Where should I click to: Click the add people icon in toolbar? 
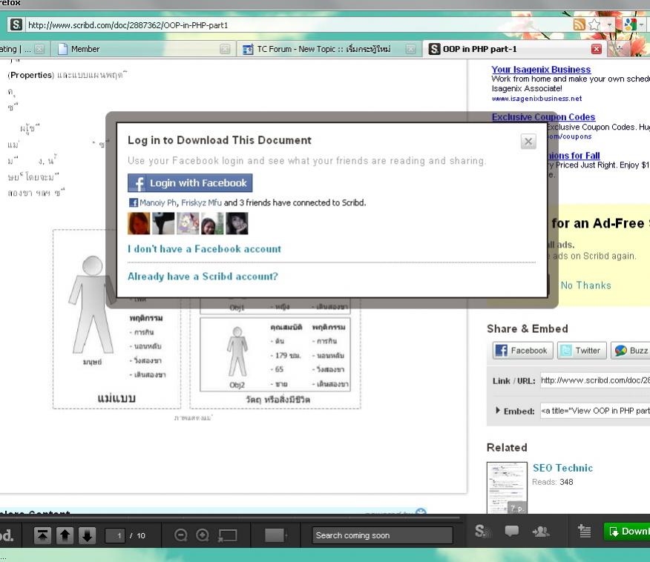pyautogui.click(x=541, y=531)
